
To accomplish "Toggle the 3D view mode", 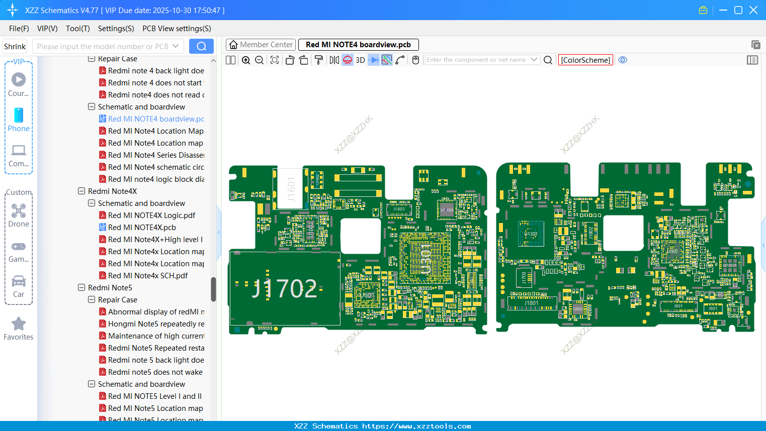I will 360,60.
